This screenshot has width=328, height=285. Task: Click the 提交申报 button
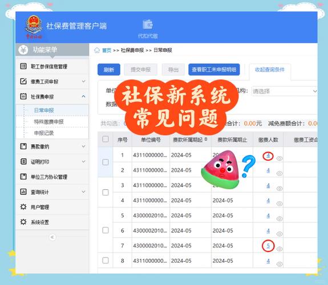140,70
